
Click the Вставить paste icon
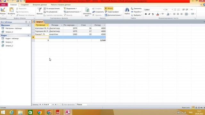(x=12, y=10)
